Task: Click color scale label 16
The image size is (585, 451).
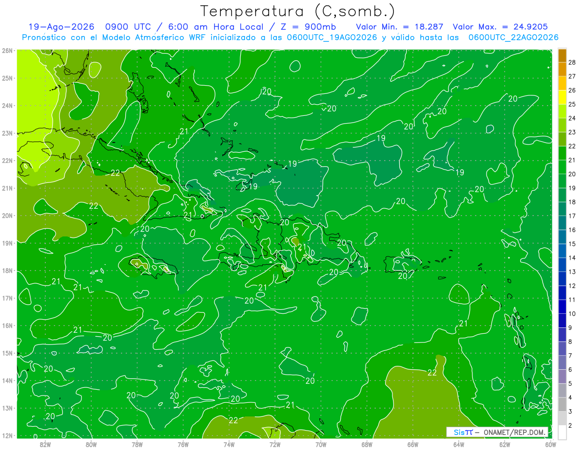Action: pos(572,230)
